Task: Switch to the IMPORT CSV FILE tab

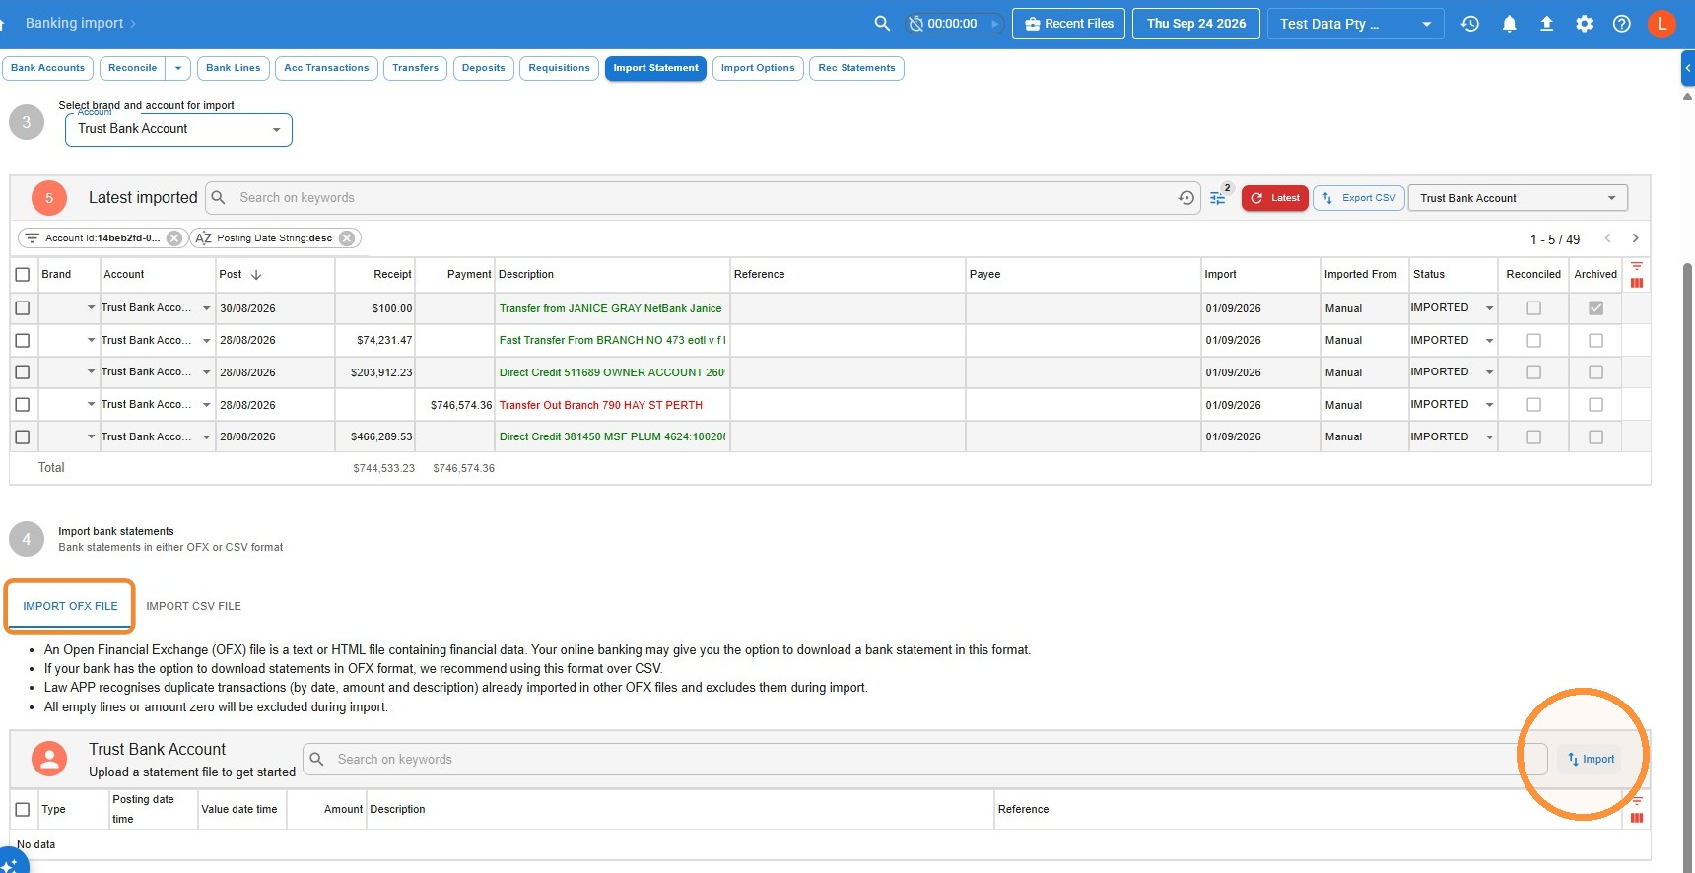Action: 193,607
